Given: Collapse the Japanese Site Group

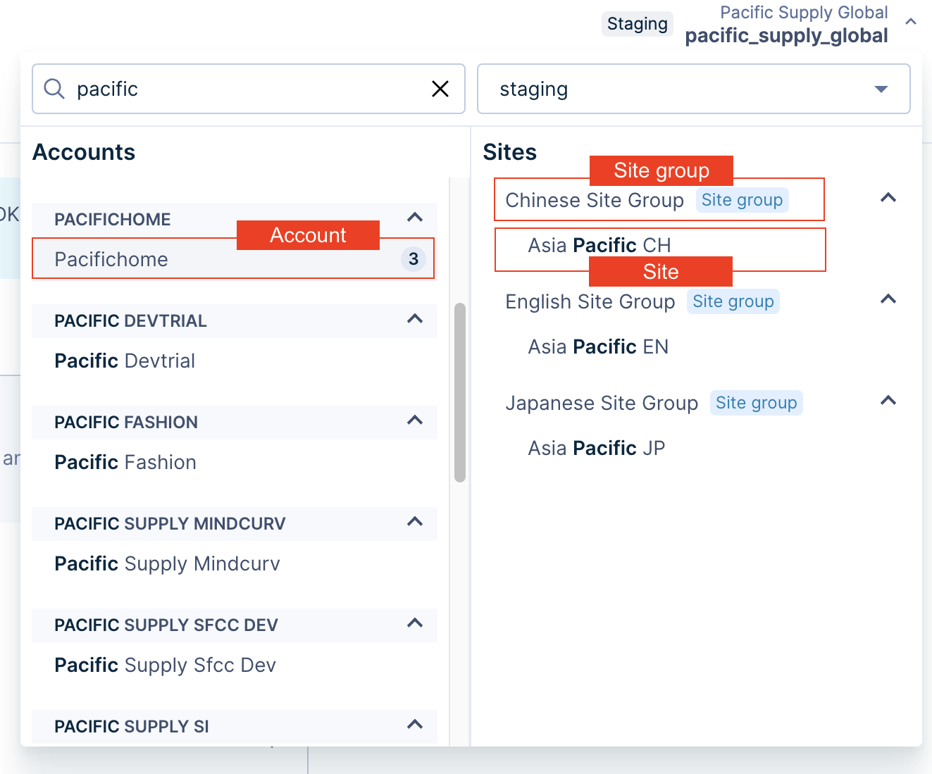Looking at the screenshot, I should (888, 401).
